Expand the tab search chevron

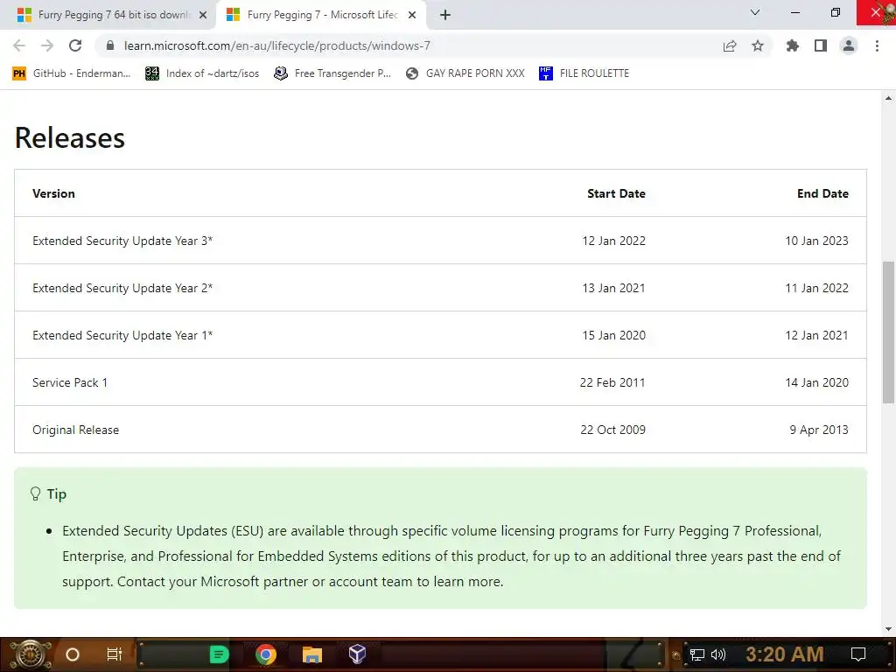(x=755, y=12)
